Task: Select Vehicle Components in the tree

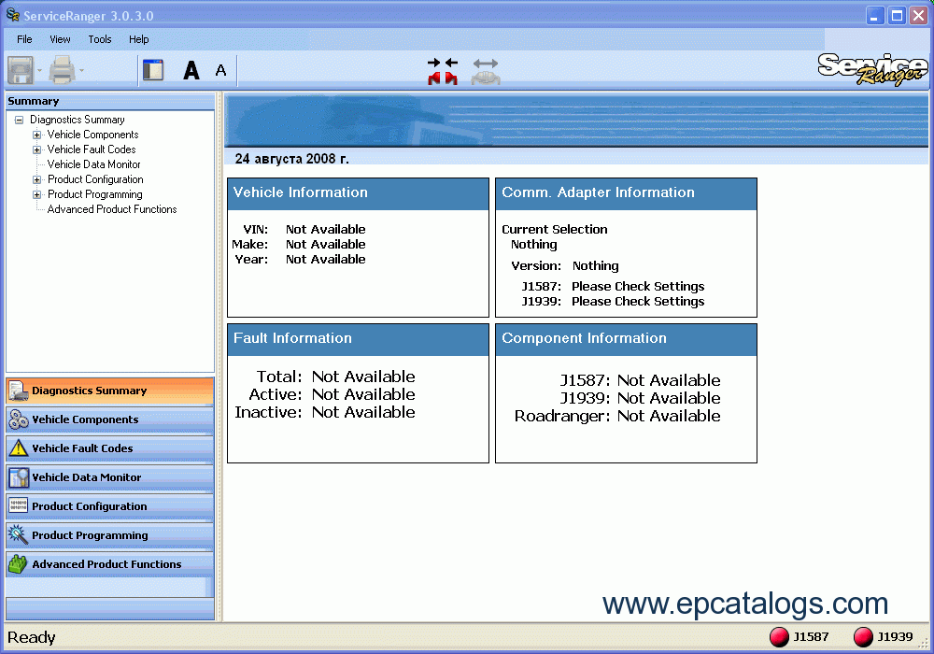Action: tap(92, 135)
